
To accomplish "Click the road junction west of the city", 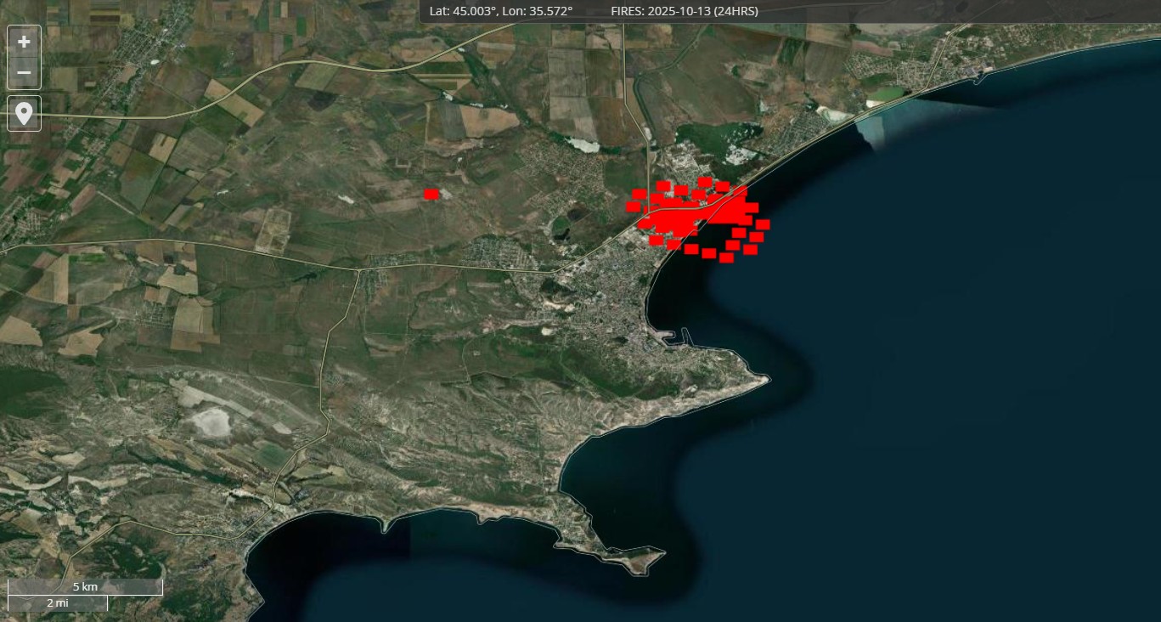I will point(359,270).
